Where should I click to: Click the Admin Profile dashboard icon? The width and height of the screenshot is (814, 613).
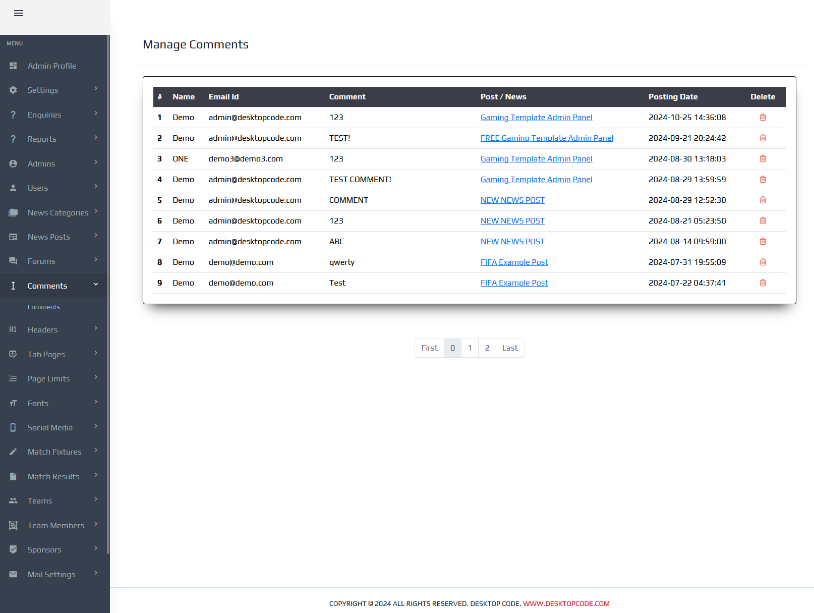pyautogui.click(x=13, y=66)
